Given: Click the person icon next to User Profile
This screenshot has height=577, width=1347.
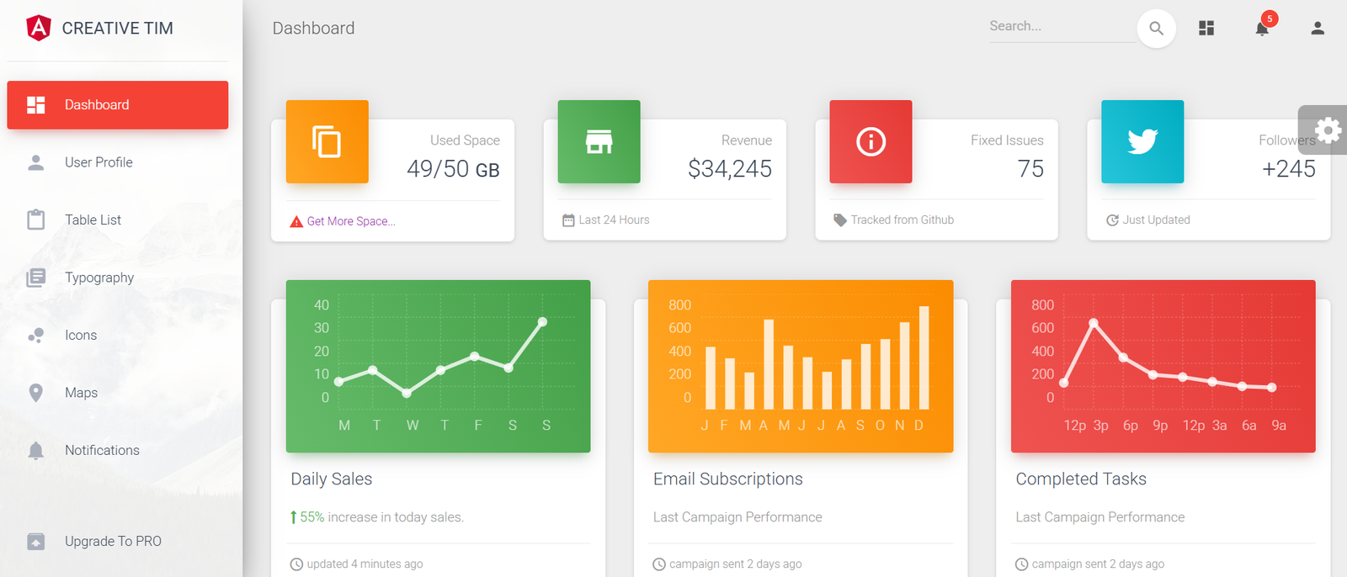Looking at the screenshot, I should click(36, 162).
